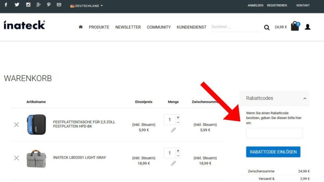Viewport: 324px width, 182px height.
Task: Click the Versand 2,99 € value
Action: (305, 179)
